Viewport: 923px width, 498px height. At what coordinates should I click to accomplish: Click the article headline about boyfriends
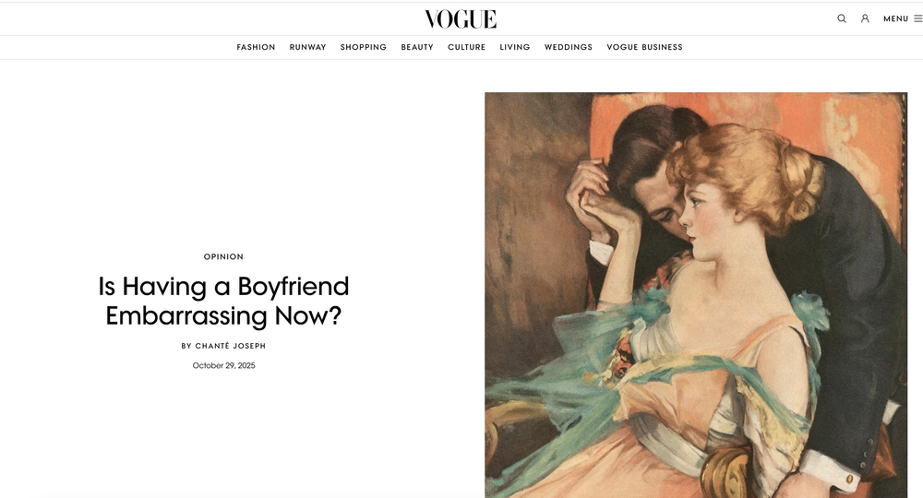point(223,301)
